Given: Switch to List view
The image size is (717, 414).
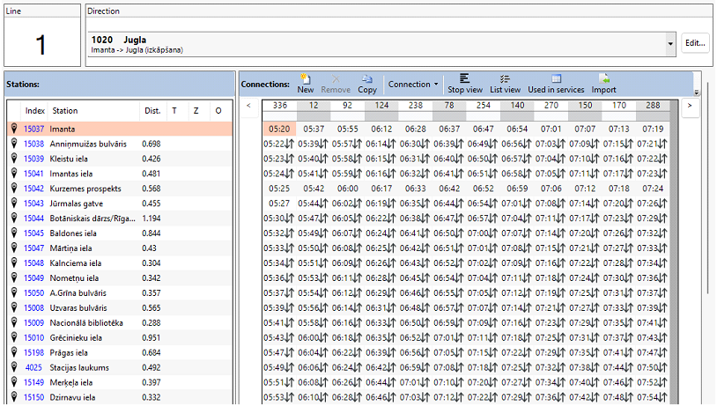Looking at the screenshot, I should tap(505, 84).
